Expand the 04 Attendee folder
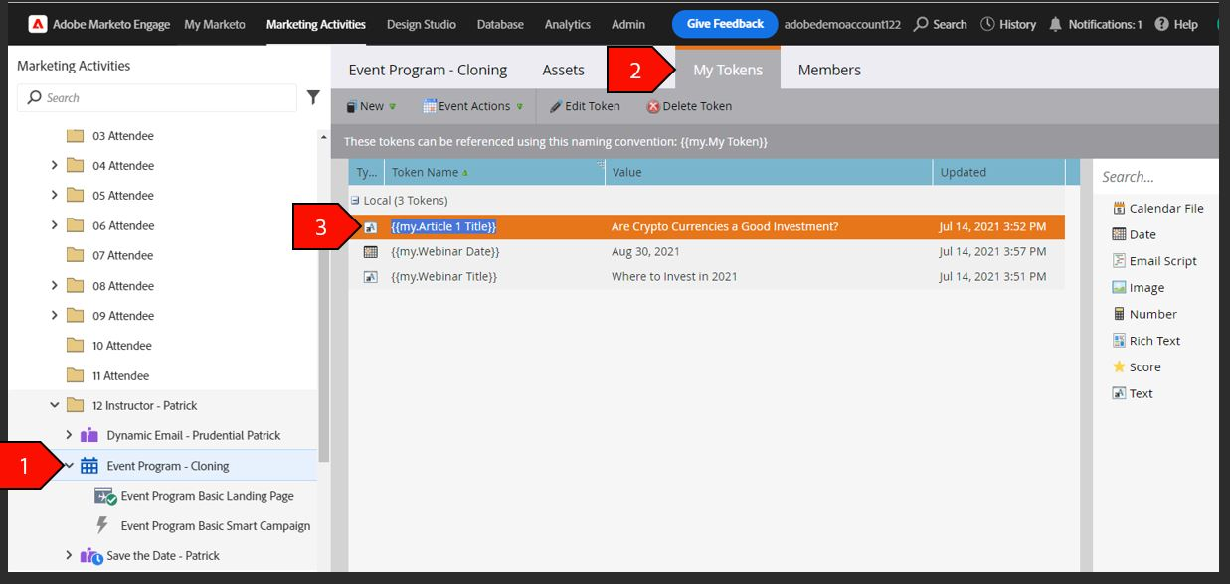This screenshot has height=584, width=1230. [55, 166]
